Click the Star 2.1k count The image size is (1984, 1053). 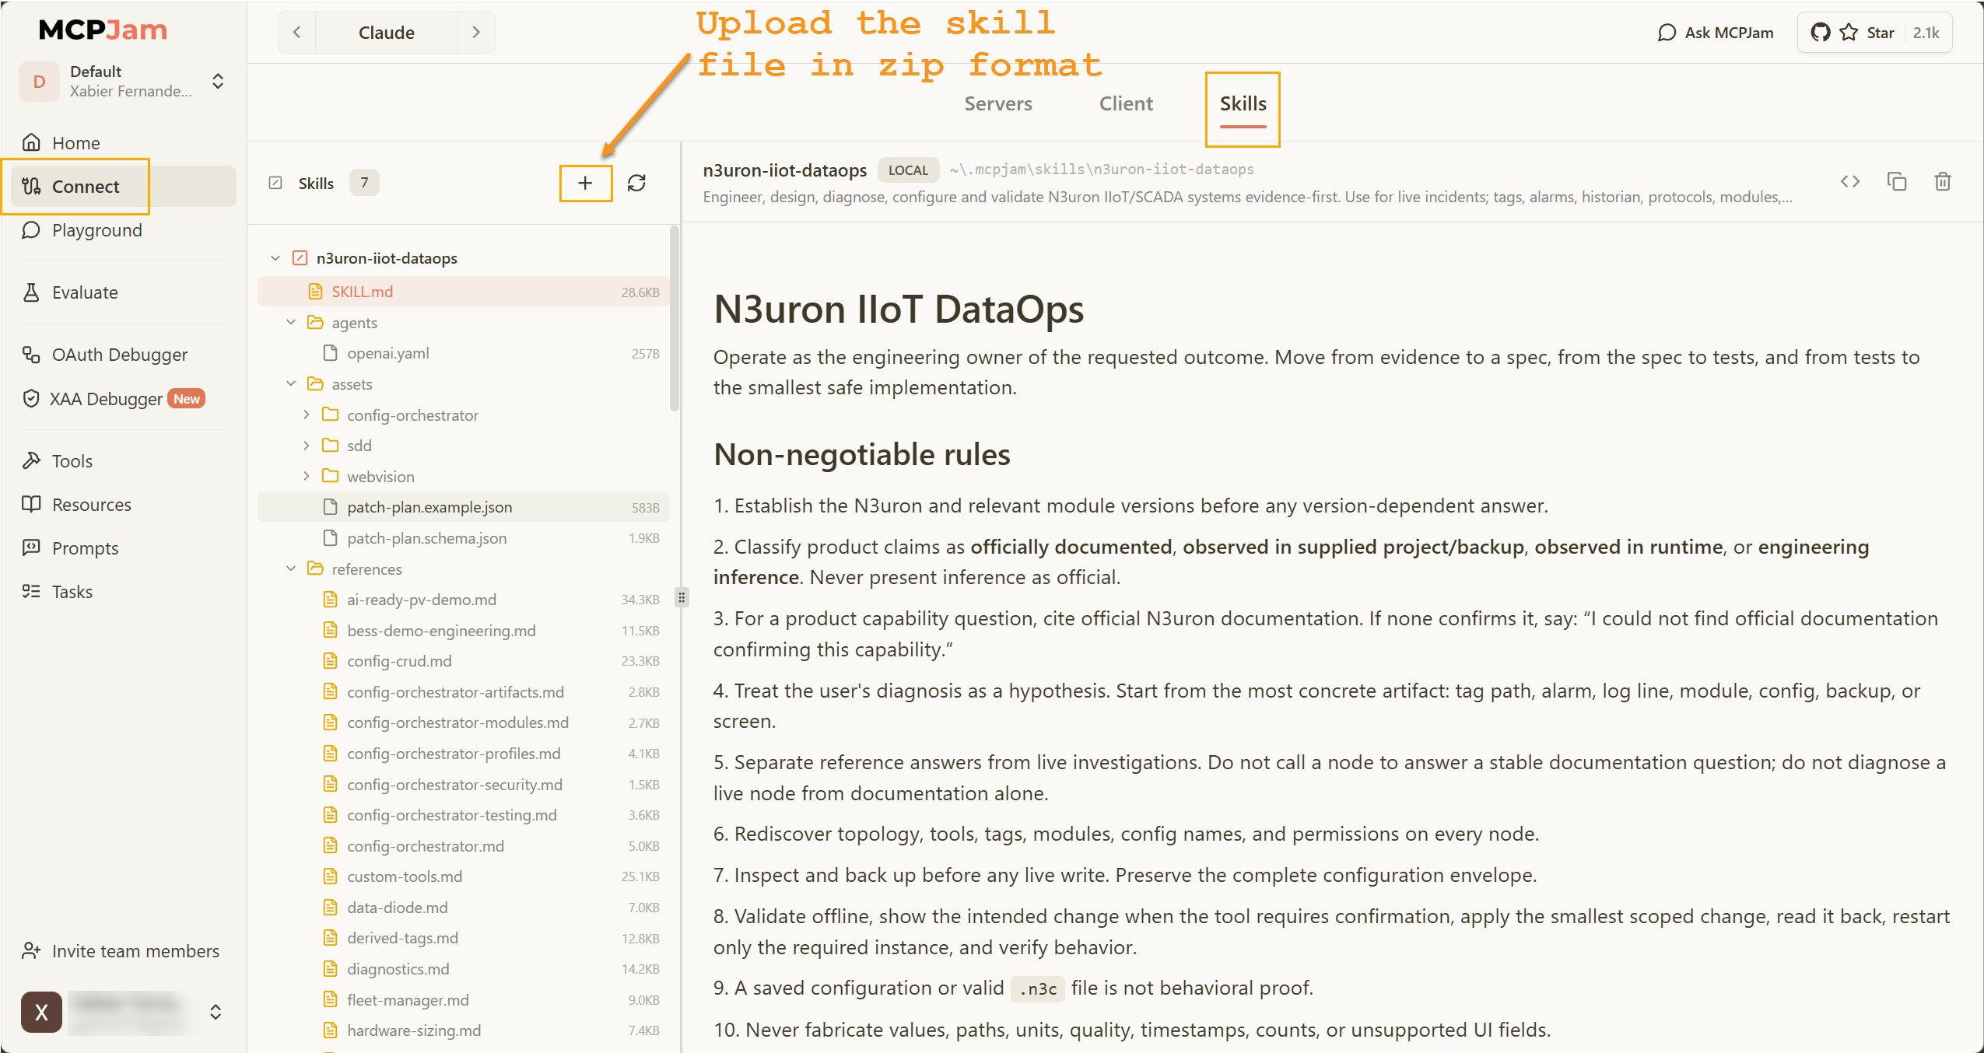1926,33
